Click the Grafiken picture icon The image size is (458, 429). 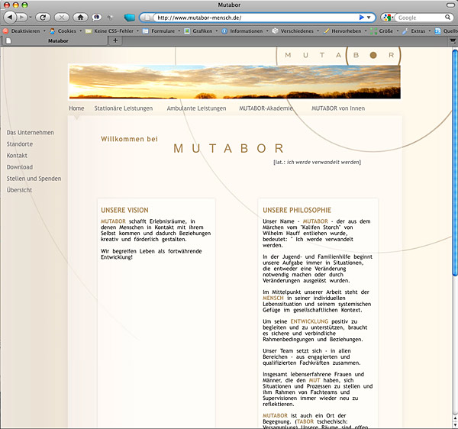pyautogui.click(x=187, y=31)
